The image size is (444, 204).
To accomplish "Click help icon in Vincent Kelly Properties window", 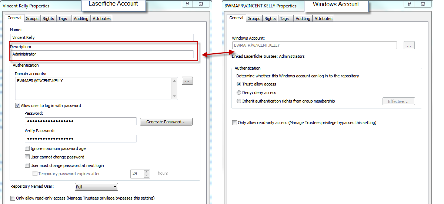I will click(x=187, y=4).
